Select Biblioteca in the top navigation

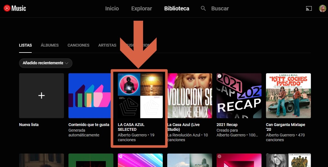tap(177, 8)
